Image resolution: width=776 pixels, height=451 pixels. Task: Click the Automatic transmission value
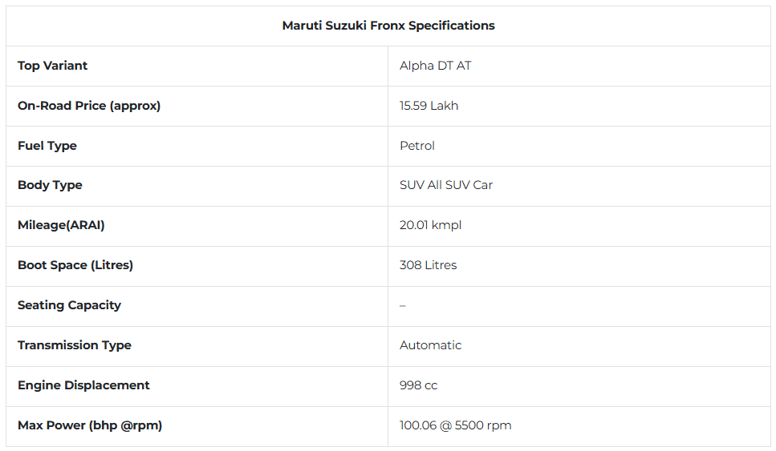[x=430, y=345]
